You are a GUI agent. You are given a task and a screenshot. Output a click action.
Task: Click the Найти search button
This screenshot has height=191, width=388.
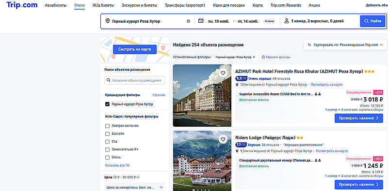pos(372,21)
